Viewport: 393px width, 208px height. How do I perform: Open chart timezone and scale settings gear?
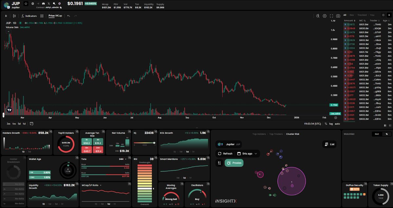336,117
